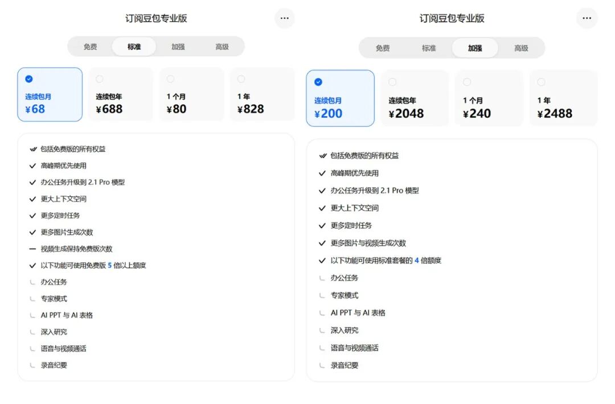Open the more options menu in 标准 panel
615x404 pixels.
[284, 18]
